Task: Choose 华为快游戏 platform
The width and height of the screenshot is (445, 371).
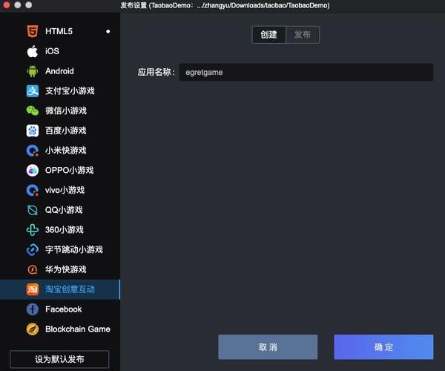Action: [66, 269]
